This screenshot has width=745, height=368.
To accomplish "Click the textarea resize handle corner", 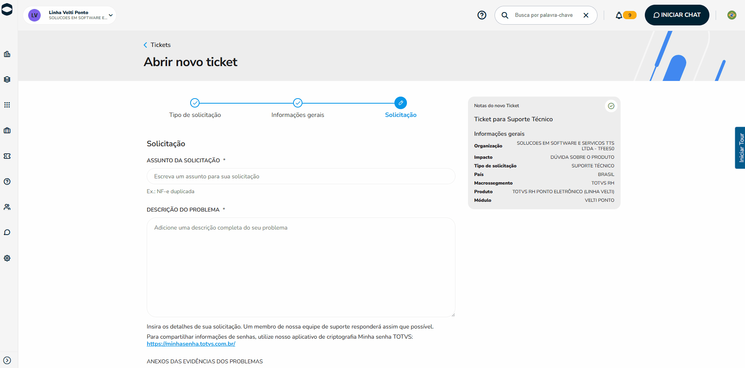I will coord(453,315).
